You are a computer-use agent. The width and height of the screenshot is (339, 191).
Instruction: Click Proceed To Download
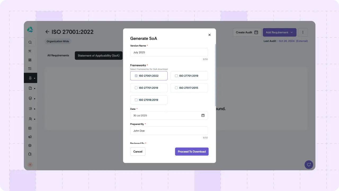point(192,151)
